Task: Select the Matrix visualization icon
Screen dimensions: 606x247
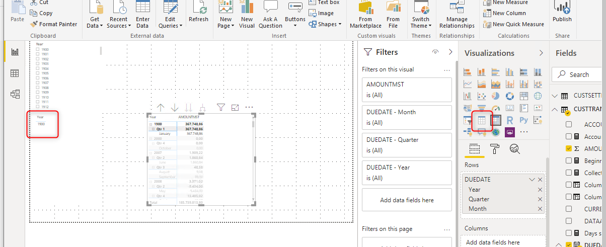Action: coord(496,120)
